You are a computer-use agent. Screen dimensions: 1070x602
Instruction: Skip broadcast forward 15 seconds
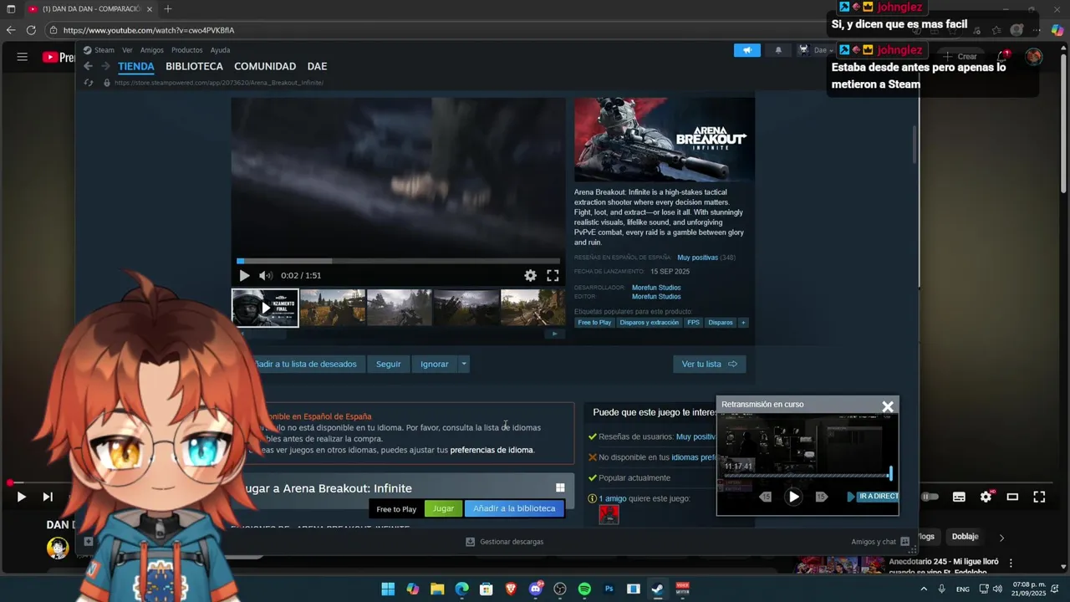click(822, 497)
